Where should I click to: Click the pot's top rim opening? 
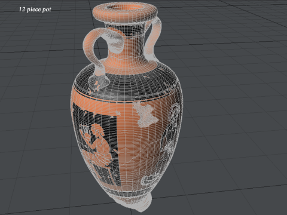click(126, 7)
